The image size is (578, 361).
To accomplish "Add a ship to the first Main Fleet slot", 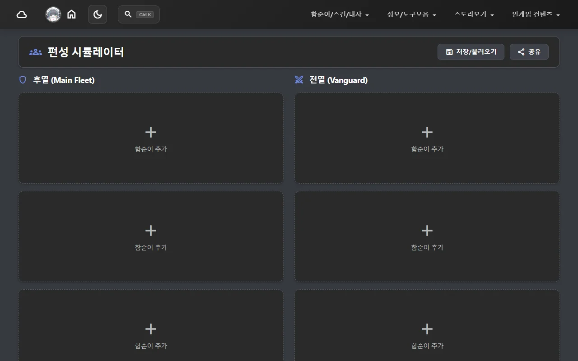I will tap(151, 138).
